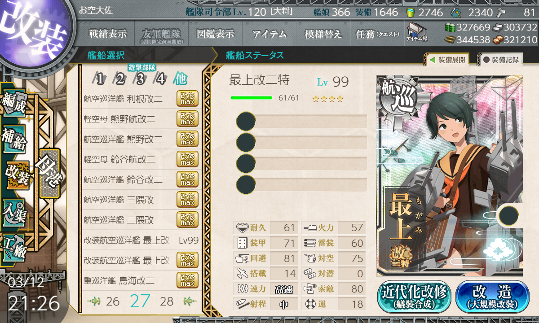The image size is (539, 323).
Task: Select fleet tab 2
Action: (x=119, y=79)
